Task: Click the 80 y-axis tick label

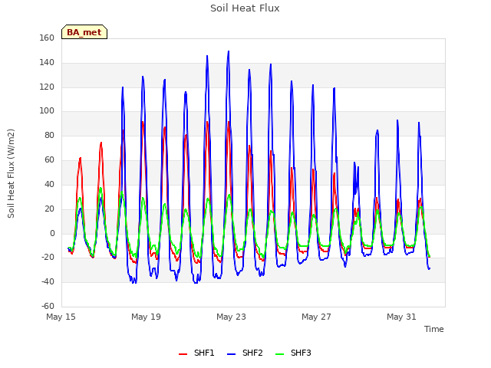Action: coord(49,135)
